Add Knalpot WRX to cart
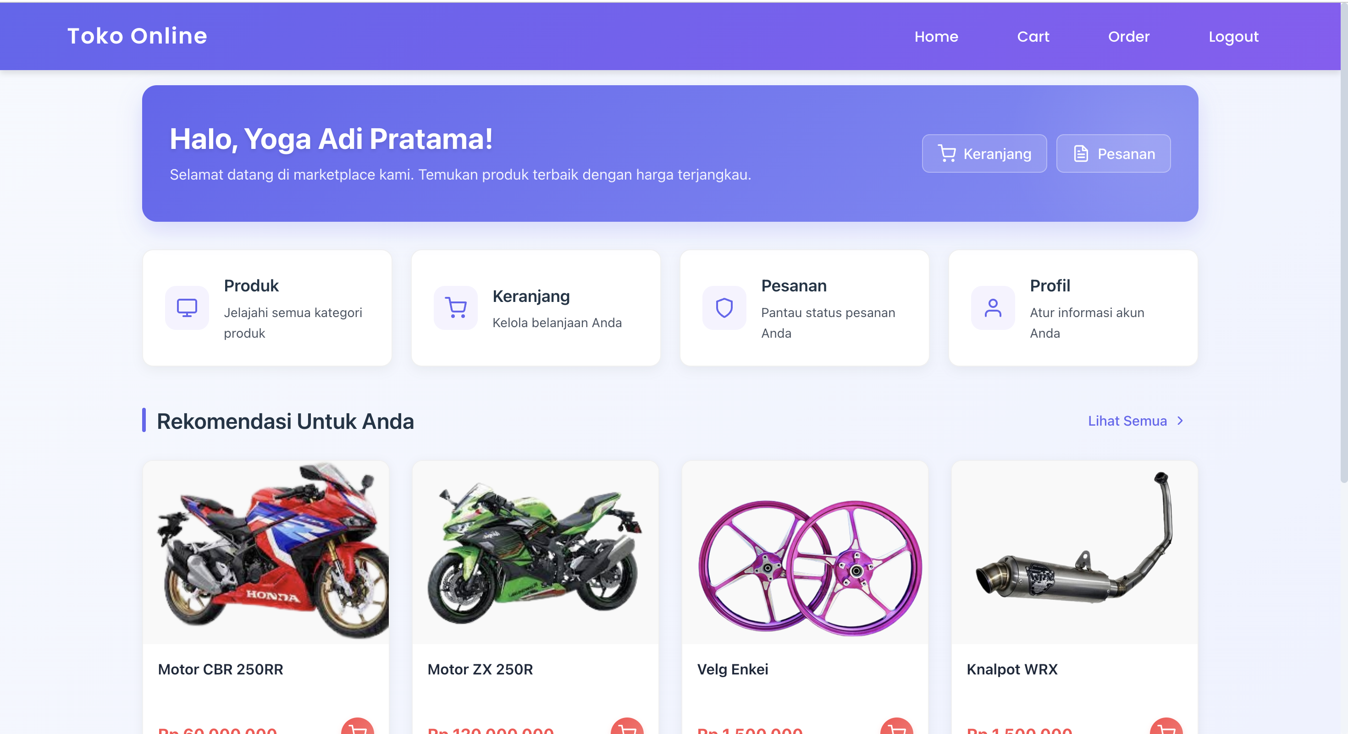The width and height of the screenshot is (1348, 734). click(x=1166, y=727)
